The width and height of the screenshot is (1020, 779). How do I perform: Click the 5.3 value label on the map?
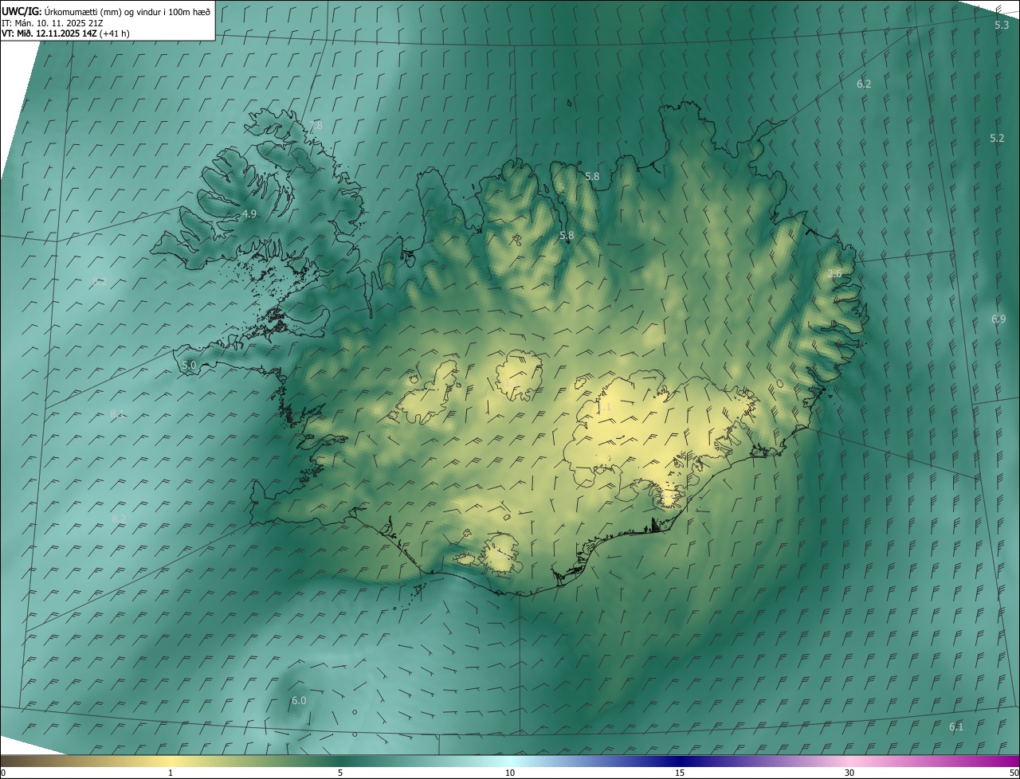[x=1002, y=25]
